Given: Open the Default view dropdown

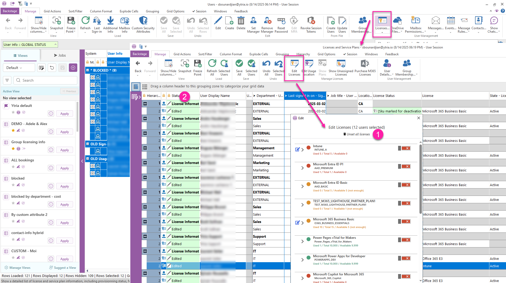Looking at the screenshot, I should click(x=19, y=68).
